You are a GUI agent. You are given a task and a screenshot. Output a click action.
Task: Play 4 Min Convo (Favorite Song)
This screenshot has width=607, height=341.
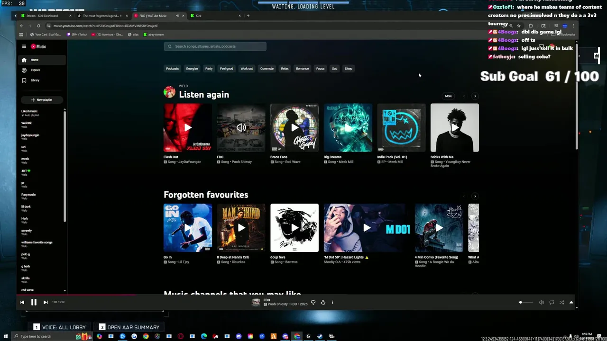[439, 228]
